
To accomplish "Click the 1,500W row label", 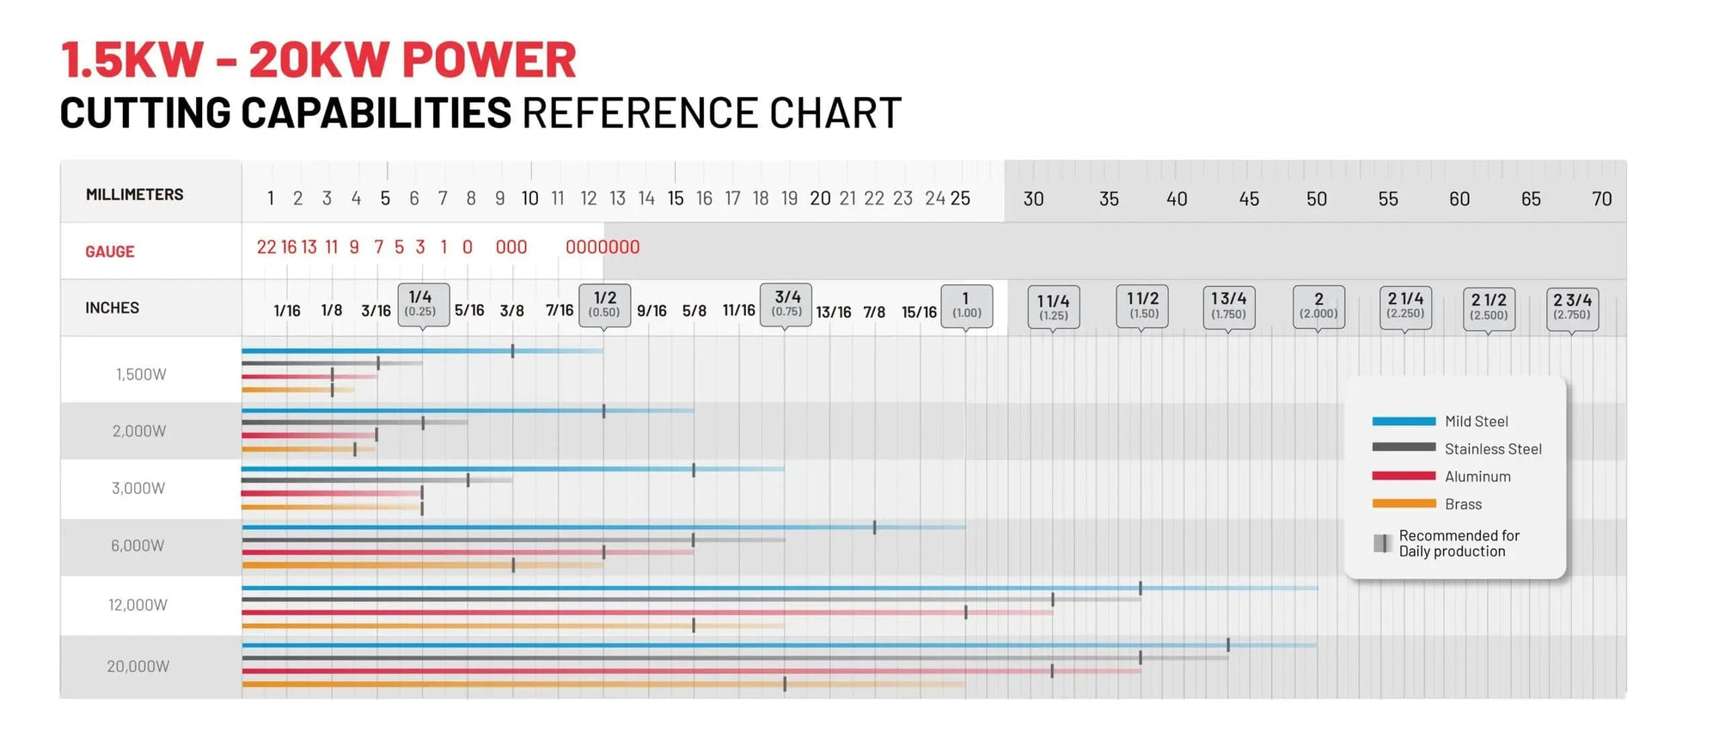I will [x=141, y=374].
